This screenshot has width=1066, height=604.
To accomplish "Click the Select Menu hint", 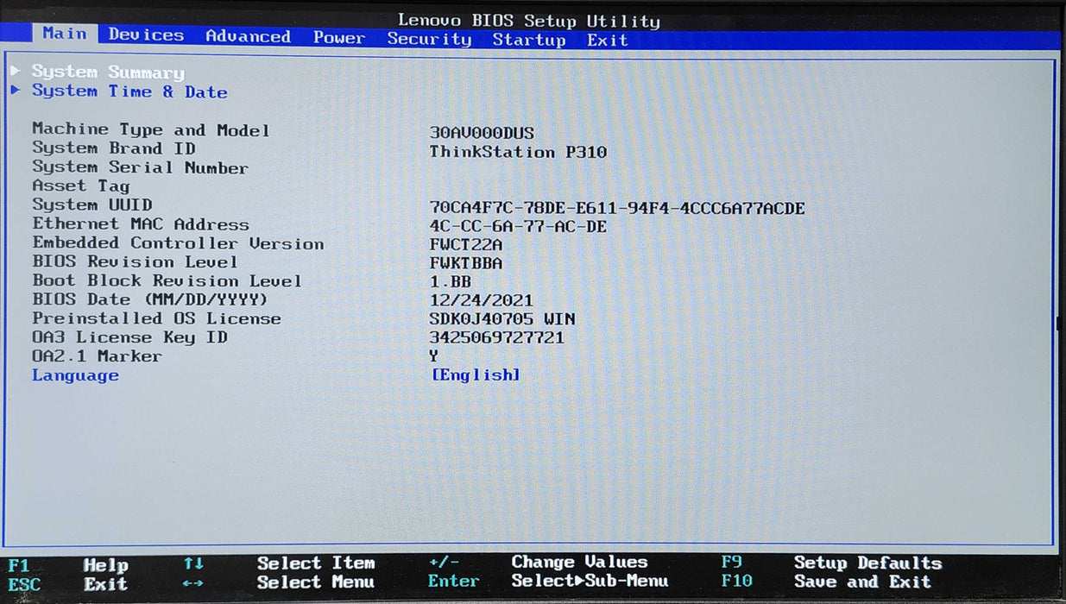I will pyautogui.click(x=316, y=582).
